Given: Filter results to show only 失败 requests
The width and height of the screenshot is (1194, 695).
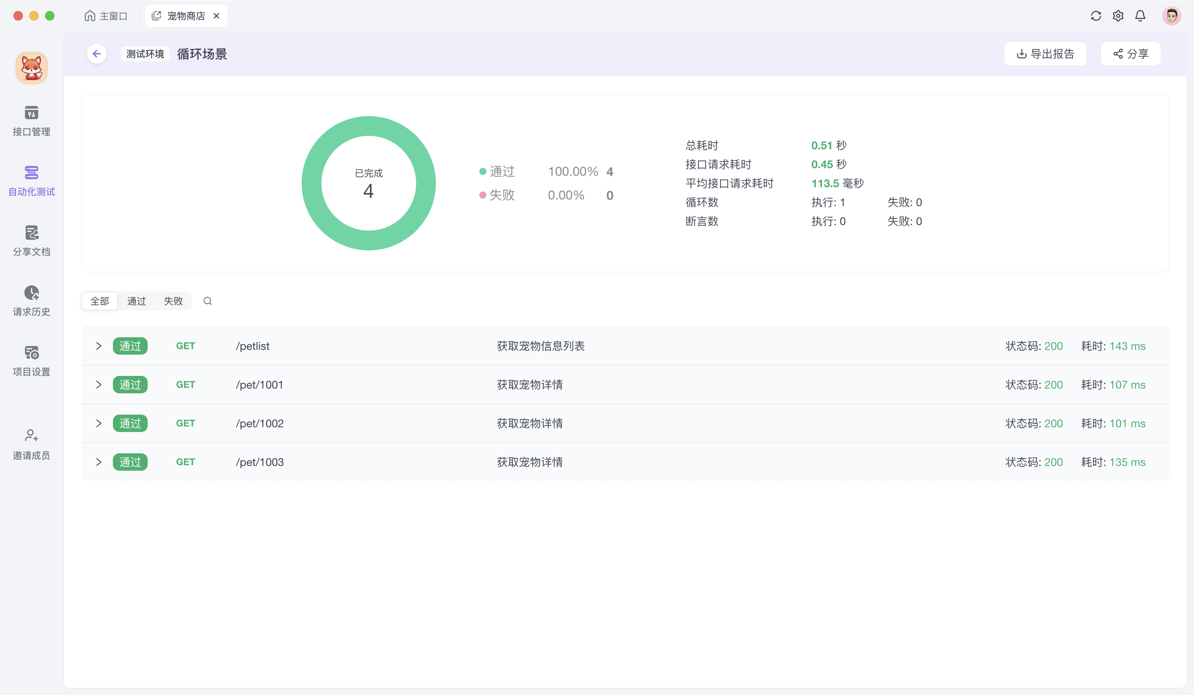Looking at the screenshot, I should (173, 301).
